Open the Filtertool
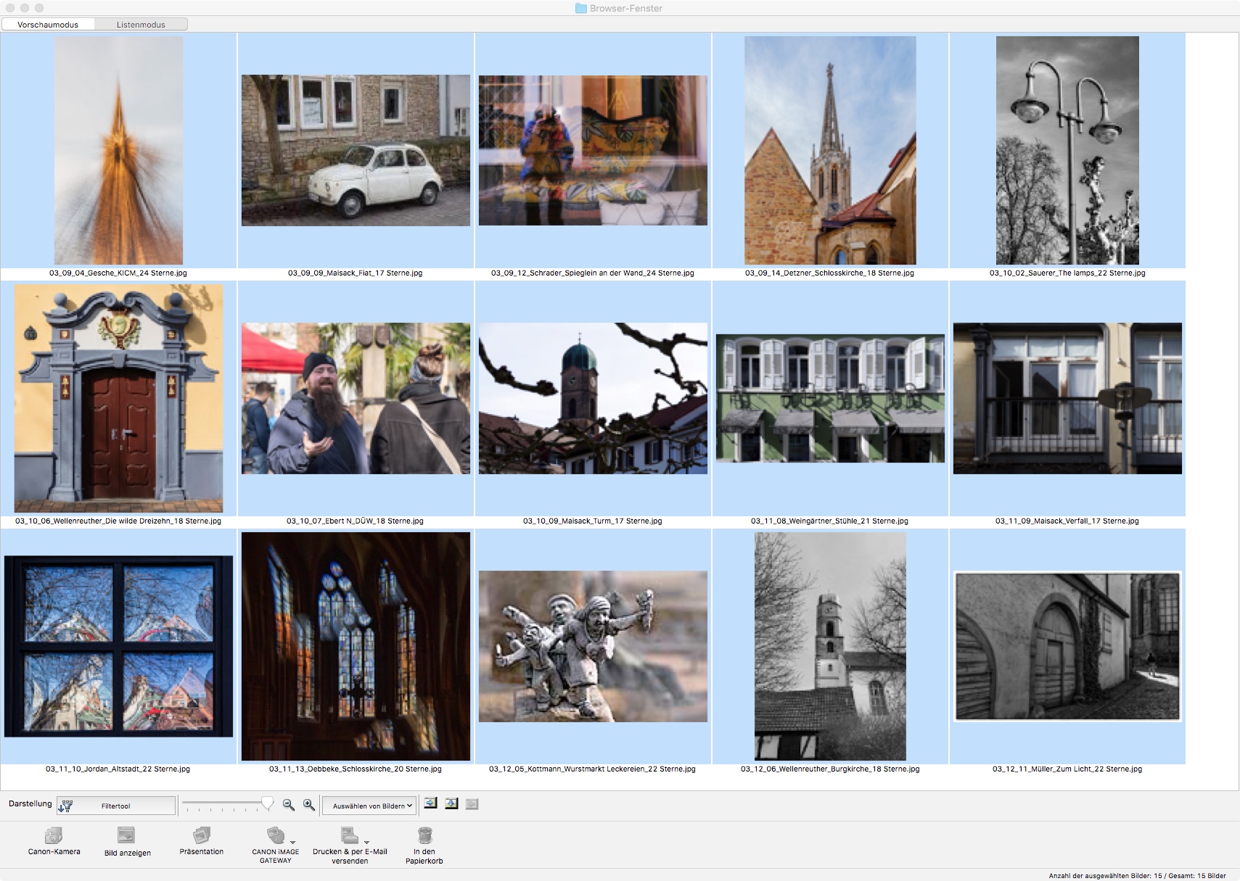Screen dimensions: 1240x881 coord(116,806)
